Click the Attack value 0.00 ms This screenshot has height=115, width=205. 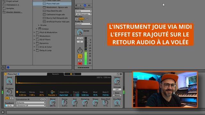point(23,95)
